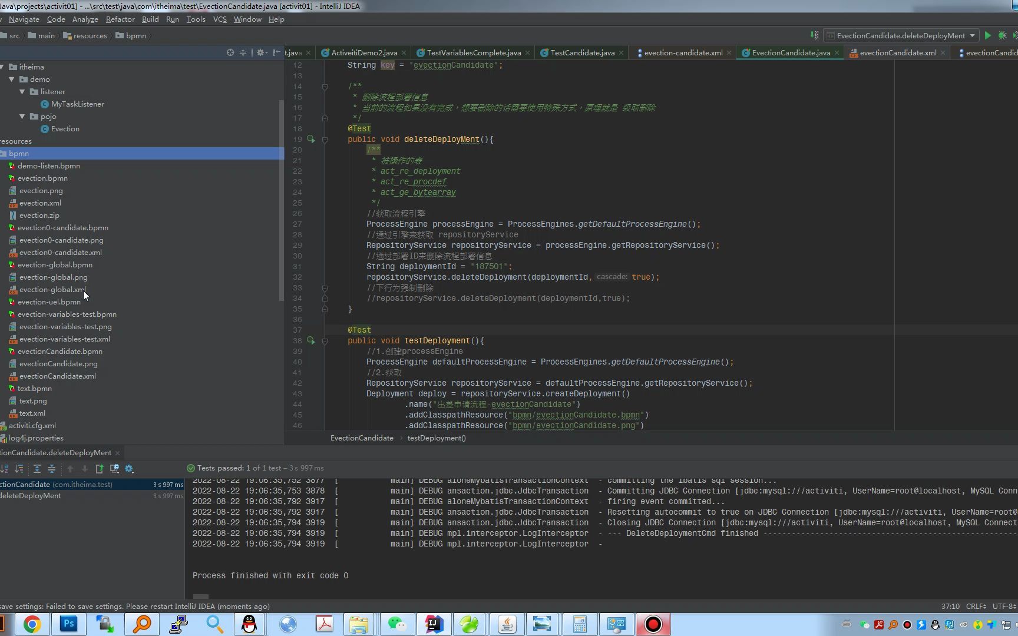Expand all test results in tree
The width and height of the screenshot is (1018, 636).
tap(37, 469)
